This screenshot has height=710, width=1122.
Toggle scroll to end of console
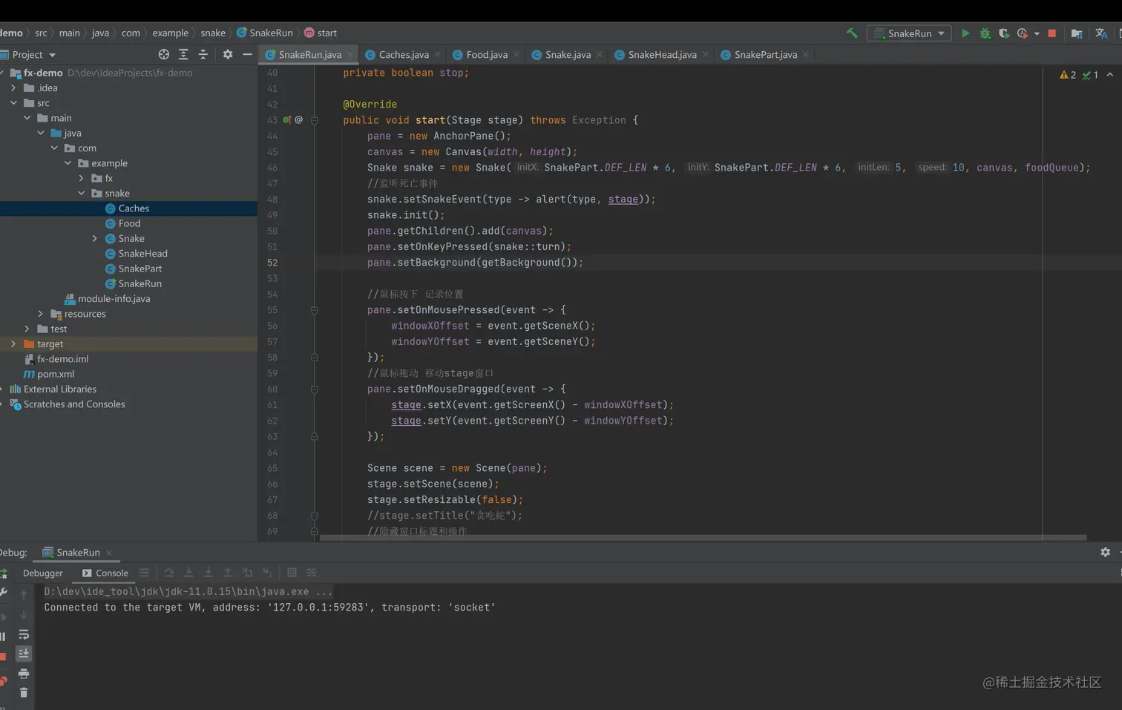[x=24, y=654]
